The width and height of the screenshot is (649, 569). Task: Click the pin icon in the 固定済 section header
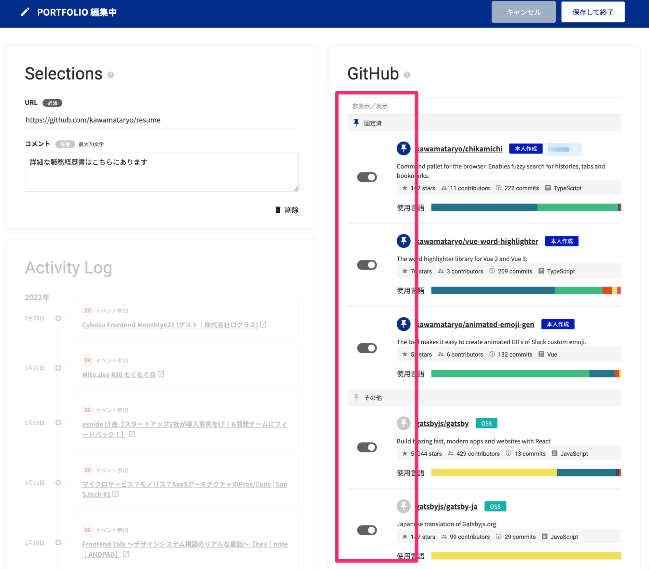coord(356,122)
